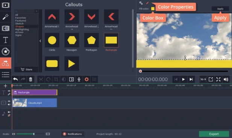This screenshot has height=138, width=232.
Task: Open the yellow Fill color box
Action: pyautogui.click(x=153, y=9)
